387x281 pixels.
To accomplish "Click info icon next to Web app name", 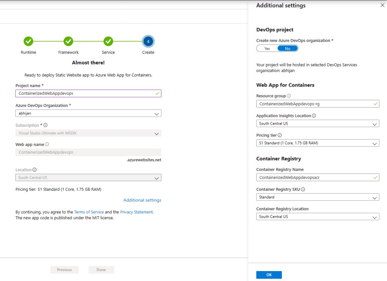I will click(47, 144).
